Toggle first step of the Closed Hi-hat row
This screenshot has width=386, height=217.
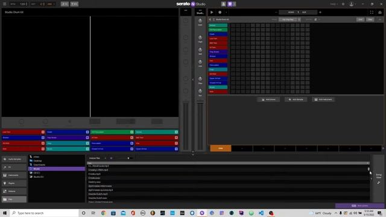click(233, 83)
